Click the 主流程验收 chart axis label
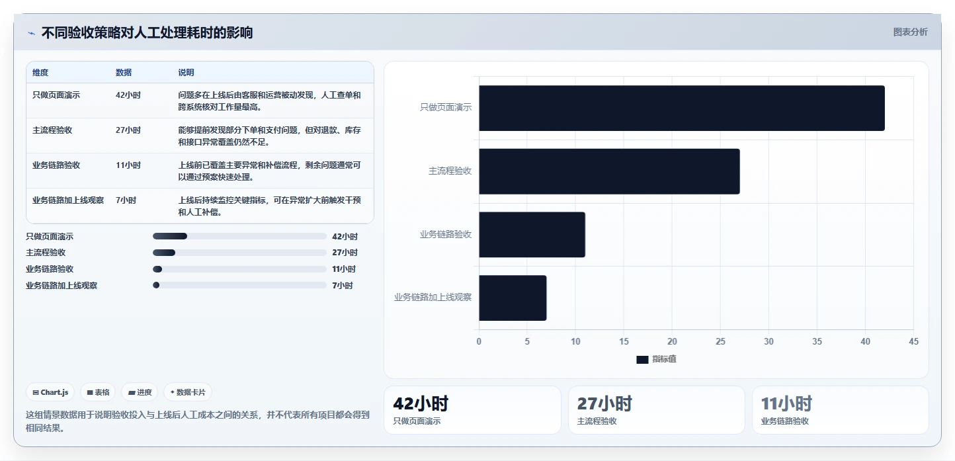The height and width of the screenshot is (461, 955). [x=450, y=171]
